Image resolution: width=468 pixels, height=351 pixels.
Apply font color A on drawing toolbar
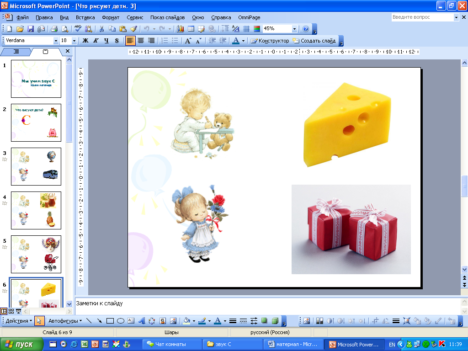pos(218,321)
